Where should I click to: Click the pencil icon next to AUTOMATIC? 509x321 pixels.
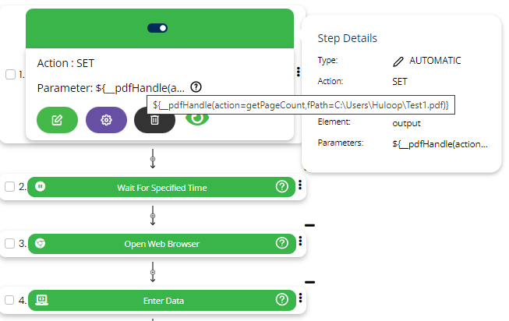(x=398, y=60)
